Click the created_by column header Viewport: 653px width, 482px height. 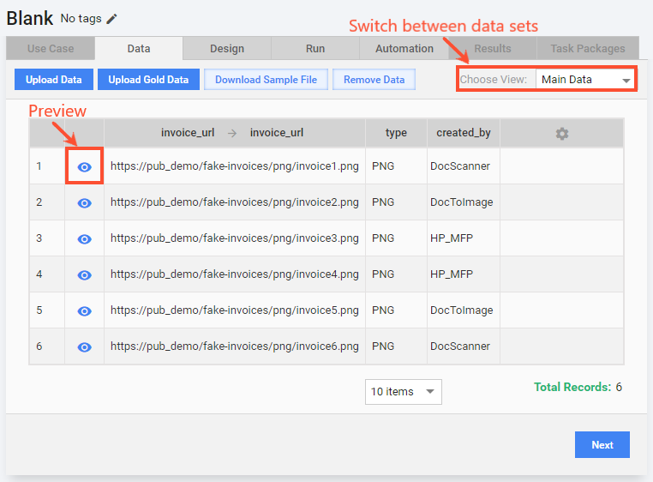point(464,133)
